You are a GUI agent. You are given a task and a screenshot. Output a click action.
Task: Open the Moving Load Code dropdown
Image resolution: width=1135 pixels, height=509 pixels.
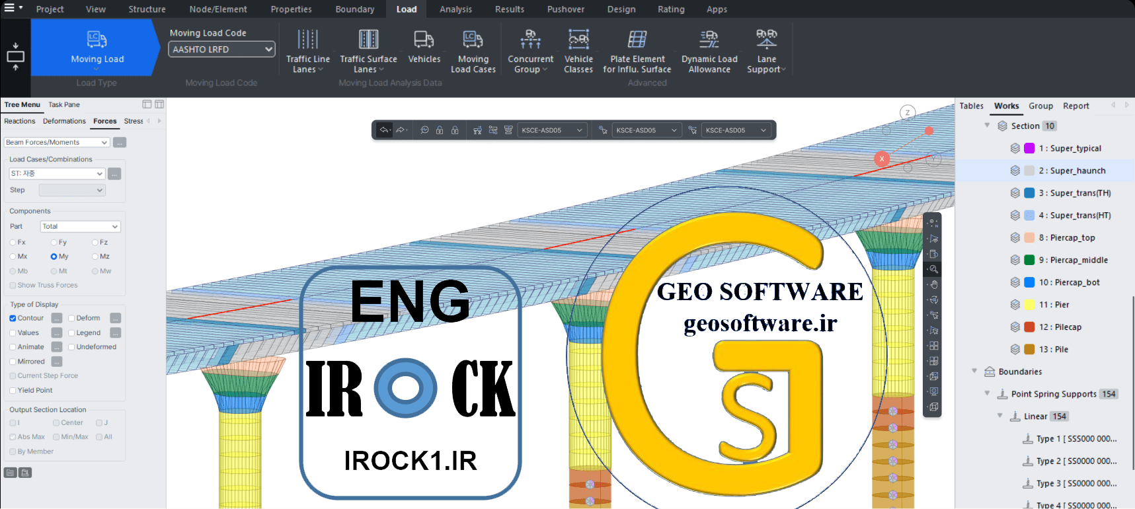(x=221, y=50)
